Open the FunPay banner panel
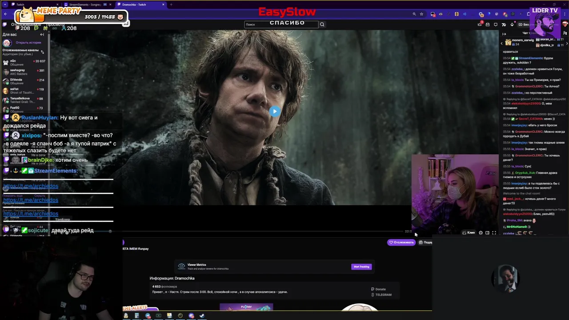 click(246, 307)
